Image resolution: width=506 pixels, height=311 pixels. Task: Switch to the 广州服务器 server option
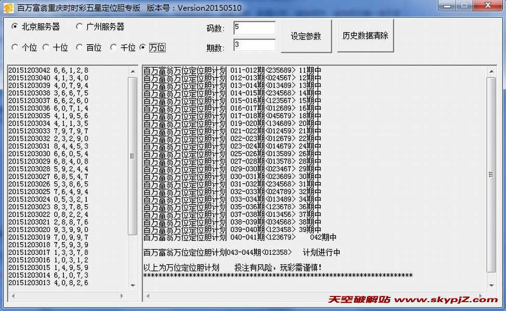click(x=79, y=26)
